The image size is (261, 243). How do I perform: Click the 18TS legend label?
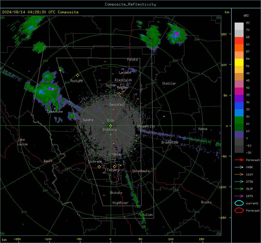(249, 196)
